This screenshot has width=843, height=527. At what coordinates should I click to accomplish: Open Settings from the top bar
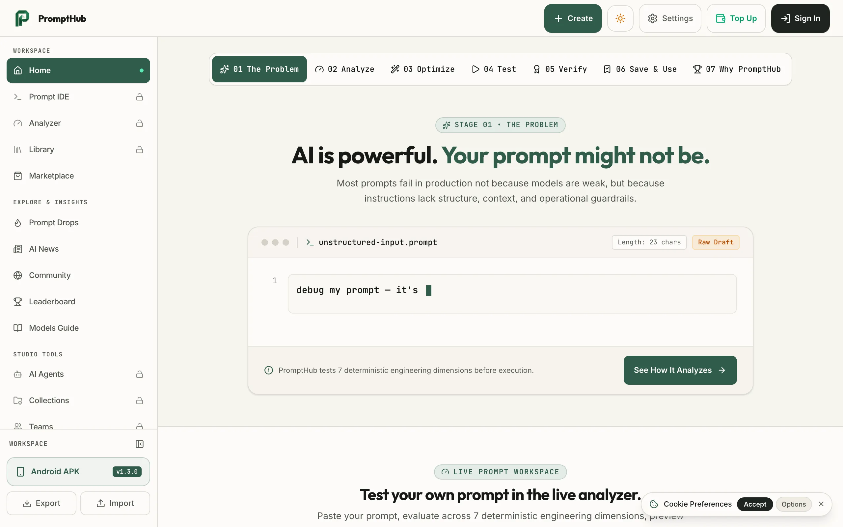click(x=670, y=18)
